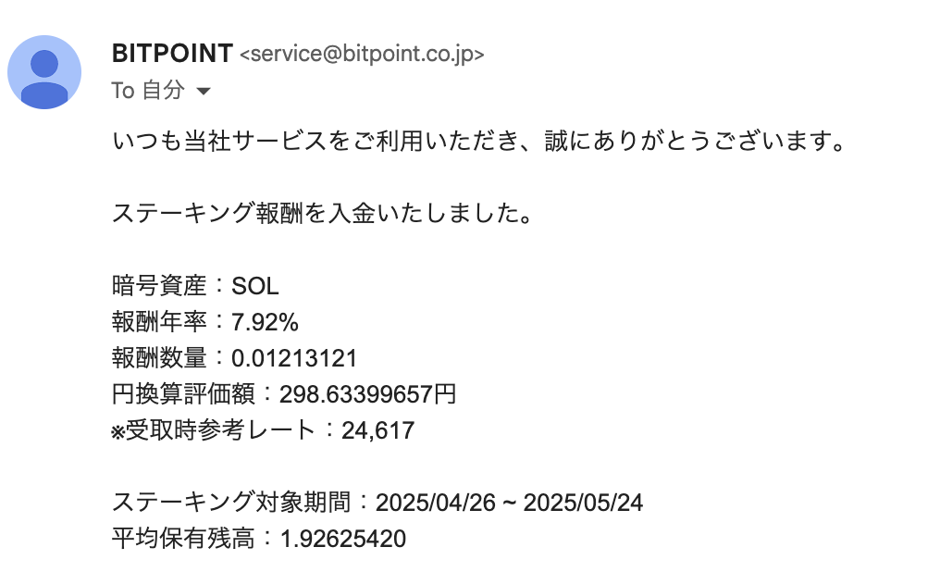
Task: Click the SOL asset value
Action: point(255,285)
